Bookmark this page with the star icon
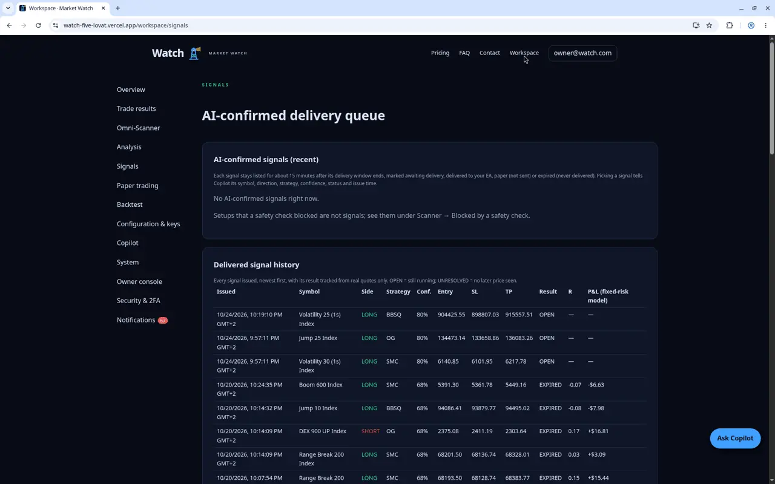The width and height of the screenshot is (775, 484). pyautogui.click(x=709, y=25)
